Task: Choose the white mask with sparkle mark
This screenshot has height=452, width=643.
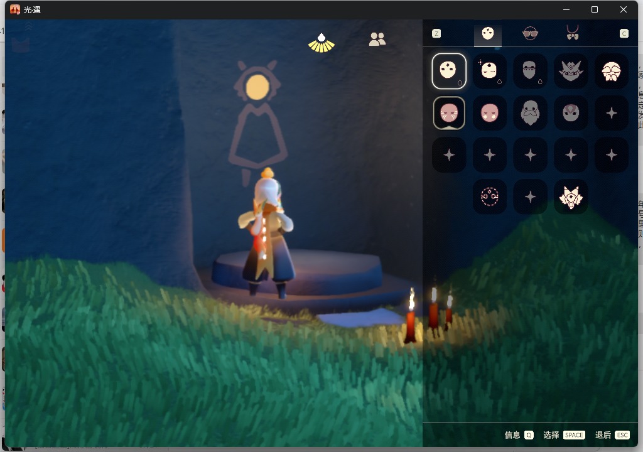Action: pyautogui.click(x=489, y=71)
